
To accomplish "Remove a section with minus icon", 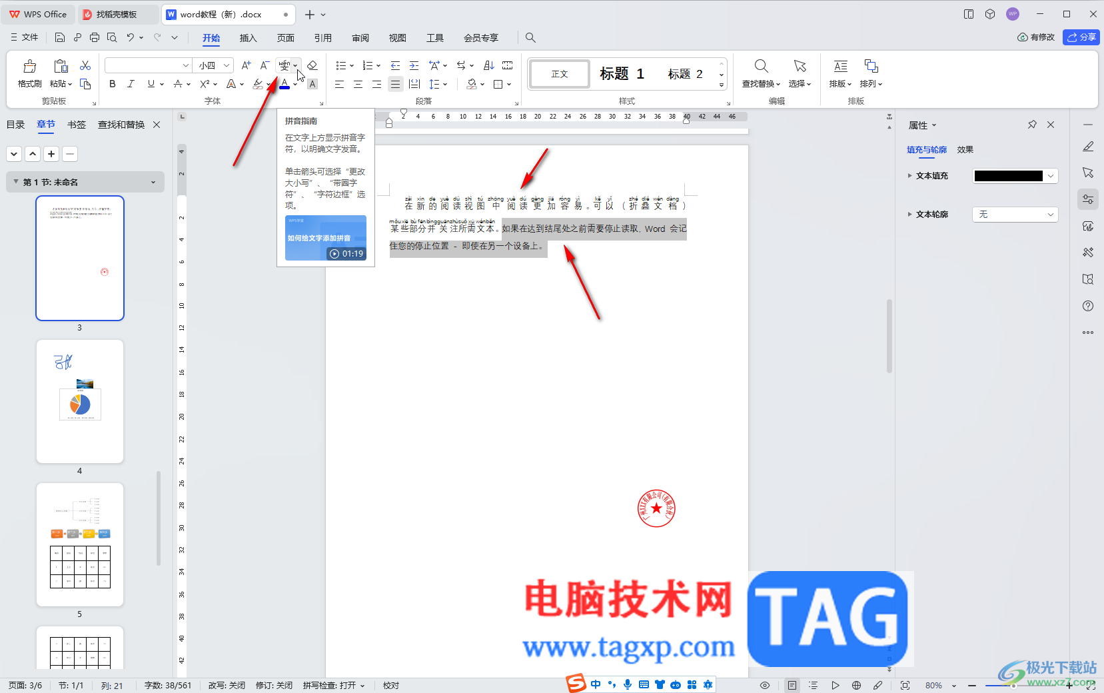I will click(70, 154).
